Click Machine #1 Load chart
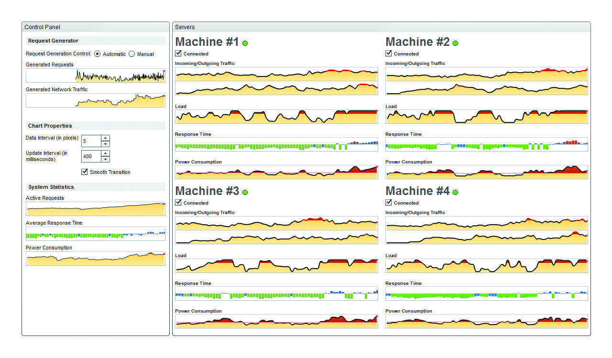Viewport: 612px width, 358px height. coord(276,117)
